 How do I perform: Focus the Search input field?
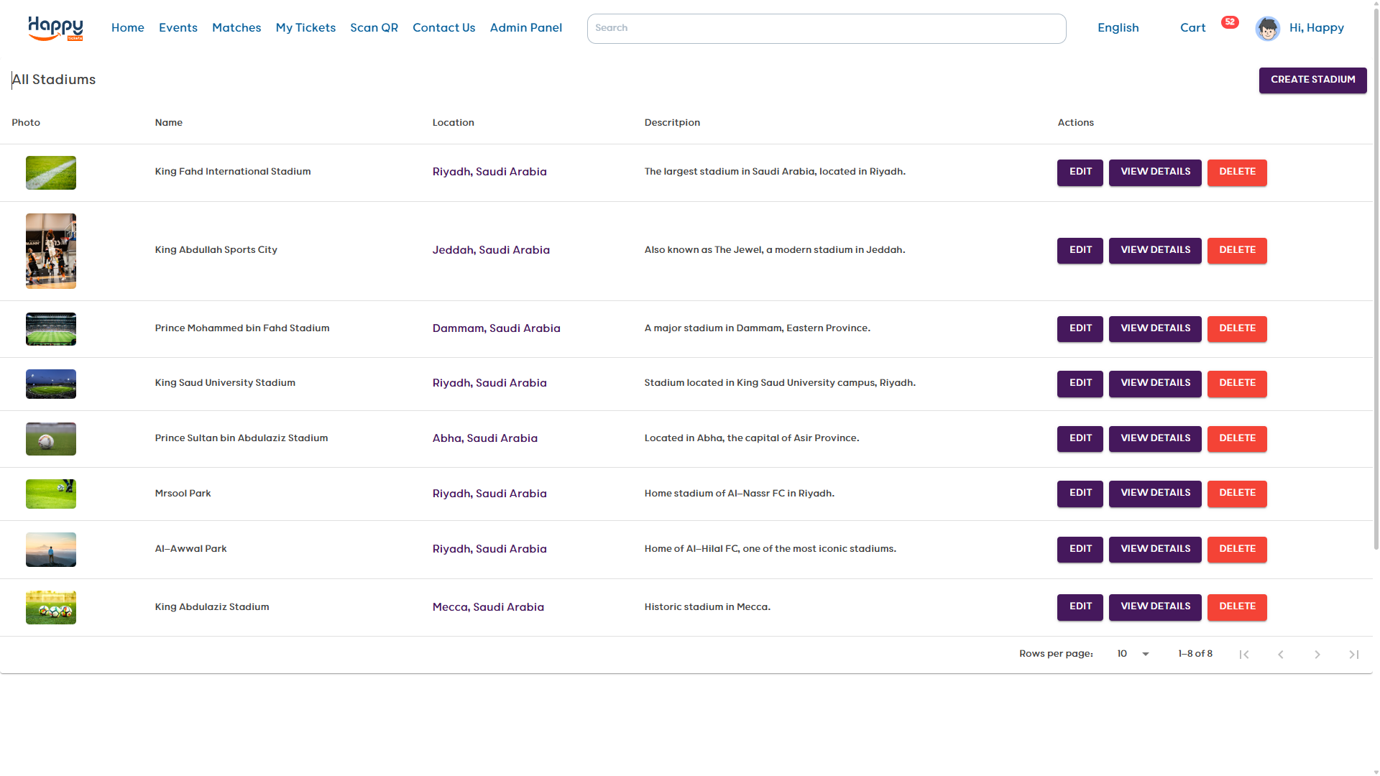(826, 29)
